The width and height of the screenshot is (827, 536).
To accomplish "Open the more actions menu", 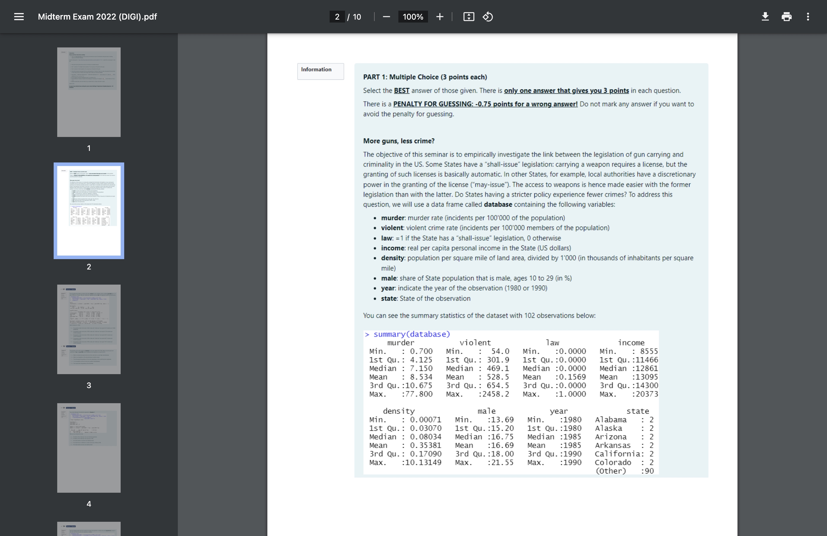I will (808, 17).
